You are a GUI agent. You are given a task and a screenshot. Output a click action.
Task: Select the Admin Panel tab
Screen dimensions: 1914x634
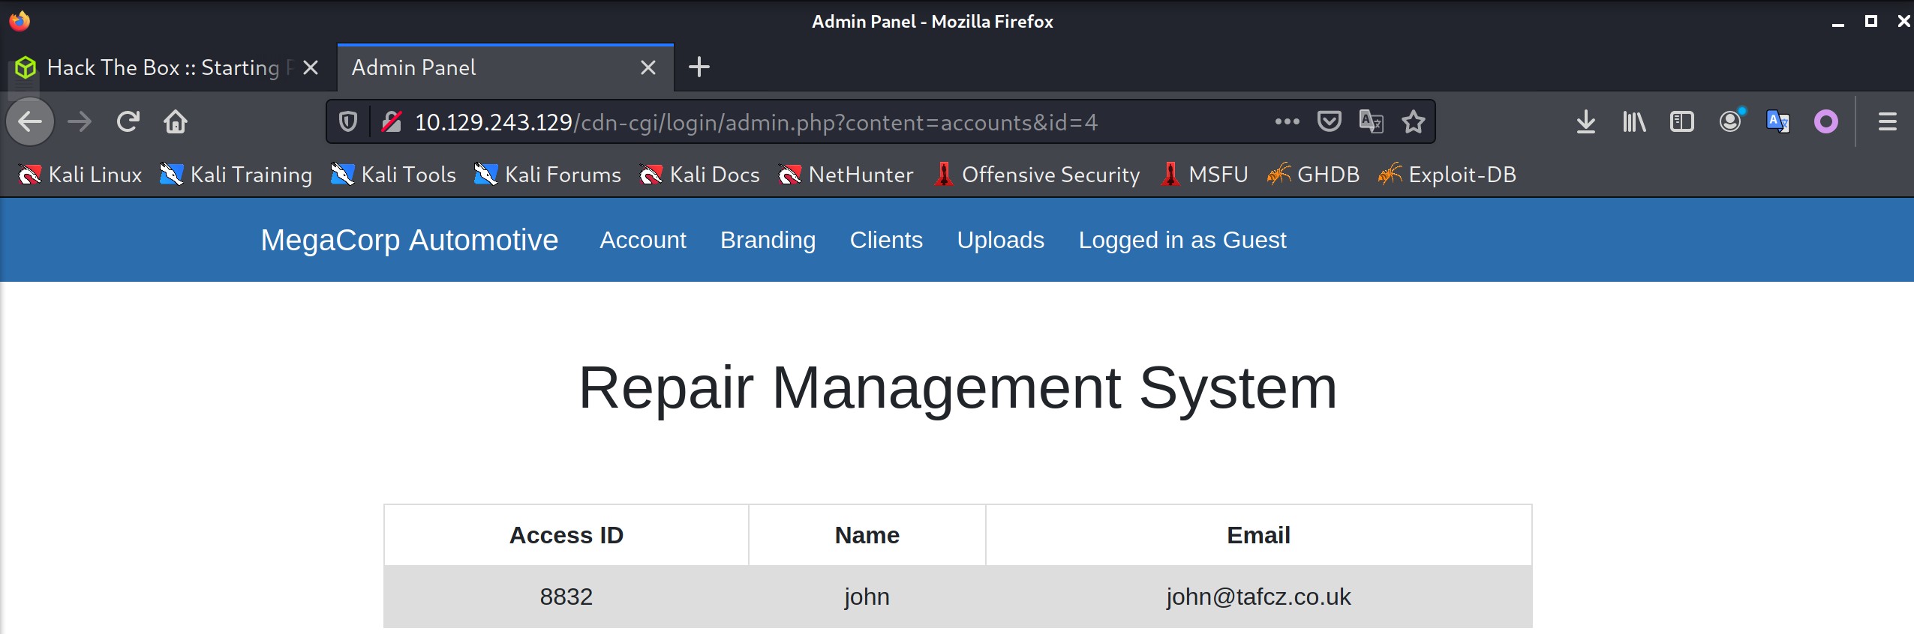click(x=505, y=68)
